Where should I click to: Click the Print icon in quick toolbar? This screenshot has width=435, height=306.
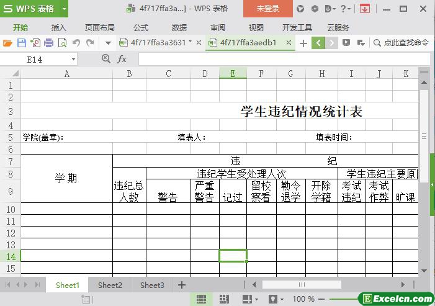coord(49,43)
